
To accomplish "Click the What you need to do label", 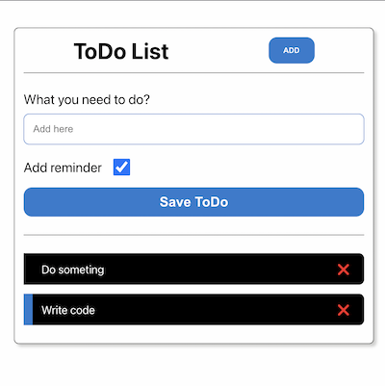I will tap(87, 100).
